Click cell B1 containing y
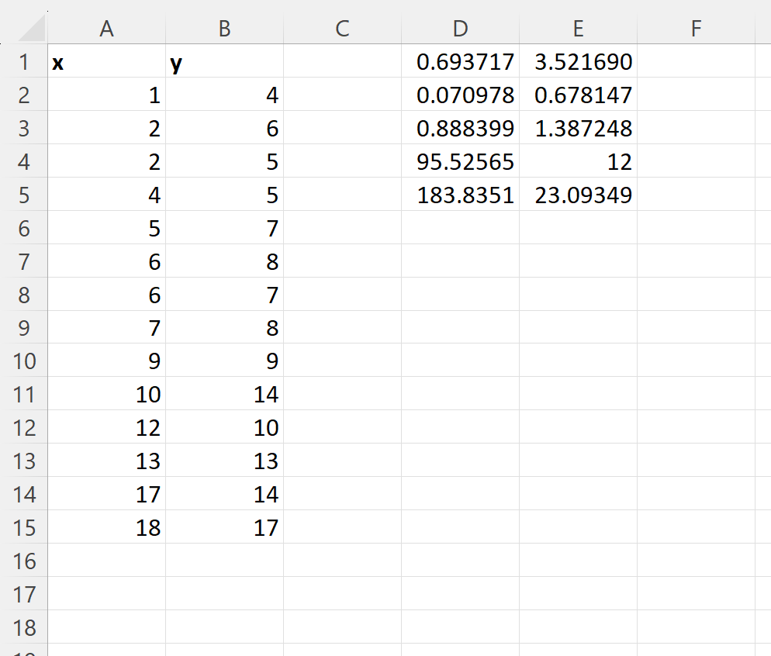 coord(225,62)
